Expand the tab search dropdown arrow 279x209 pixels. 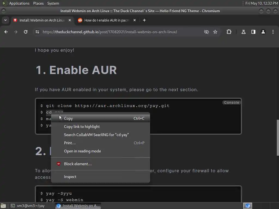click(x=5, y=20)
